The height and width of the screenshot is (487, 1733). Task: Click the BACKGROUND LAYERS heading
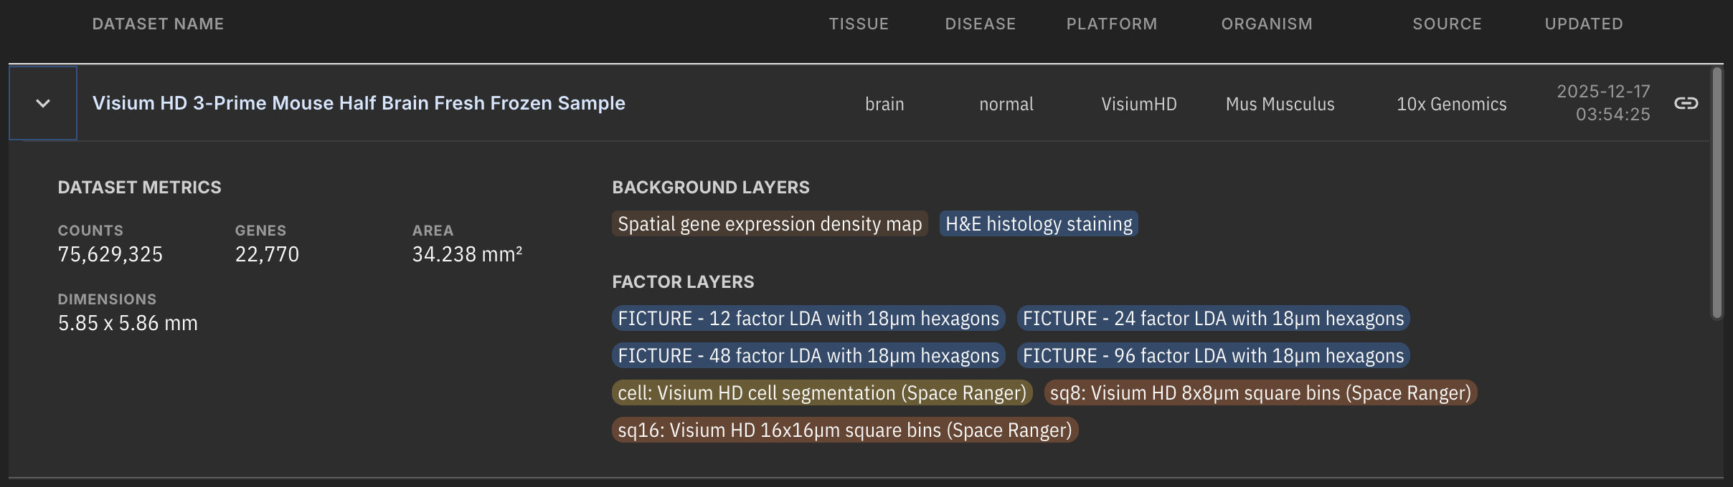pos(710,187)
